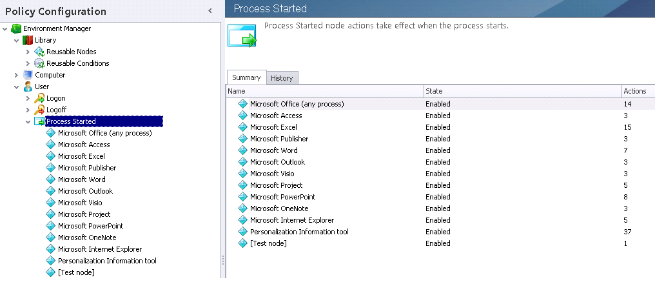Expand the Logon node

28,98
